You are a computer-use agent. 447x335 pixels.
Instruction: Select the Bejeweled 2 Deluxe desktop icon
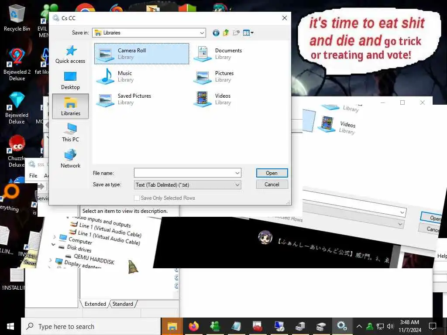point(17,65)
